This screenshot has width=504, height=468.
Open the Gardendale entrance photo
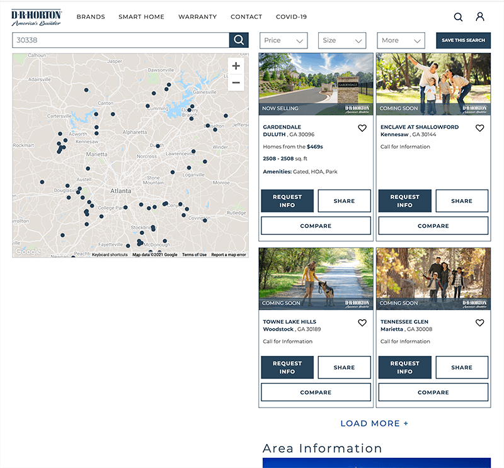click(x=316, y=84)
